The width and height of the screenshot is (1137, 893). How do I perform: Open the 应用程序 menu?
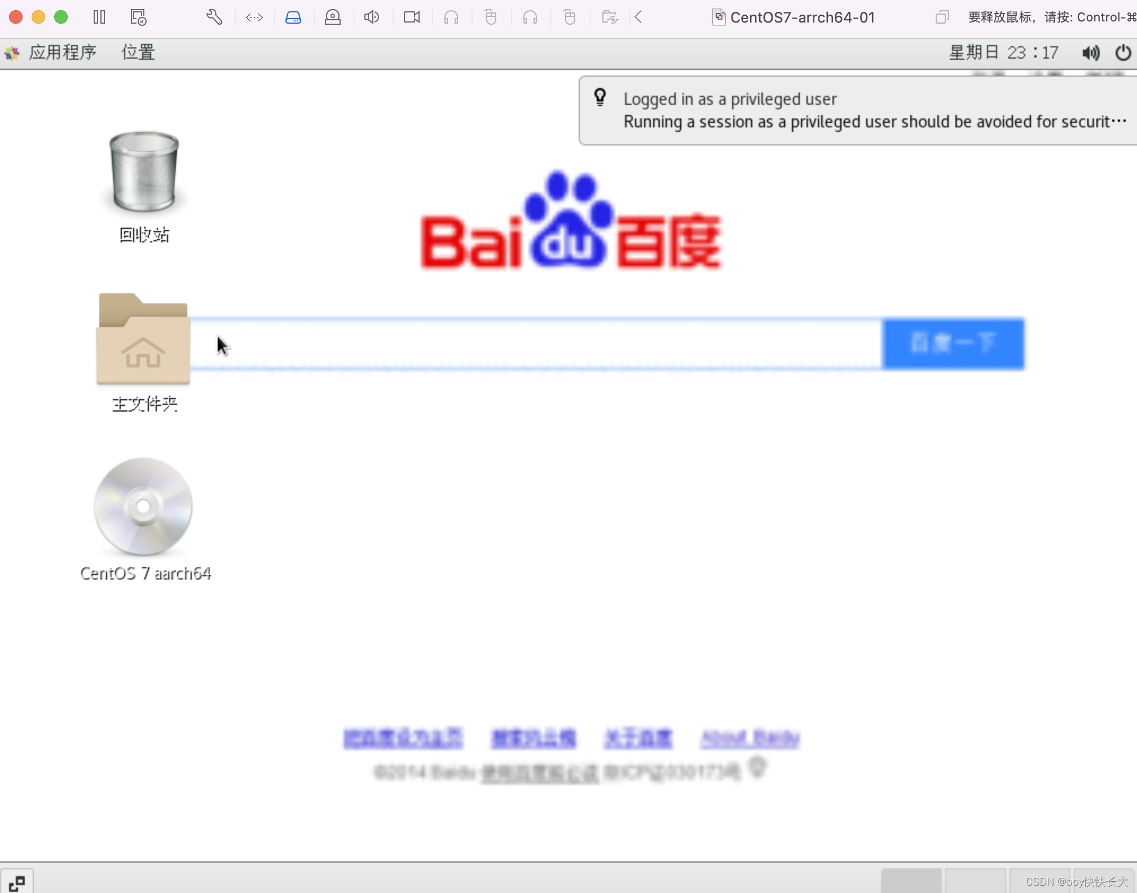pyautogui.click(x=63, y=52)
